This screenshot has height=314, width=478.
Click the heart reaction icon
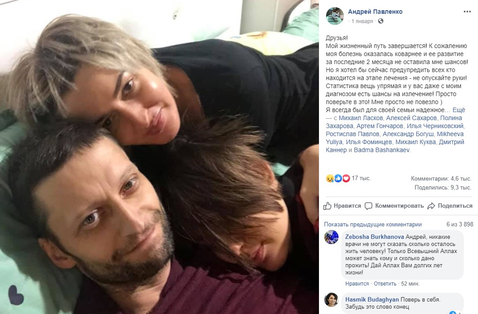[347, 178]
